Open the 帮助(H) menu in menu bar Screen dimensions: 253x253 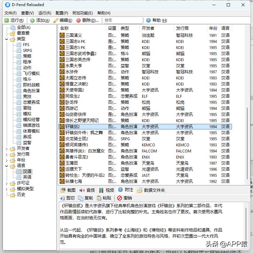click(104, 13)
